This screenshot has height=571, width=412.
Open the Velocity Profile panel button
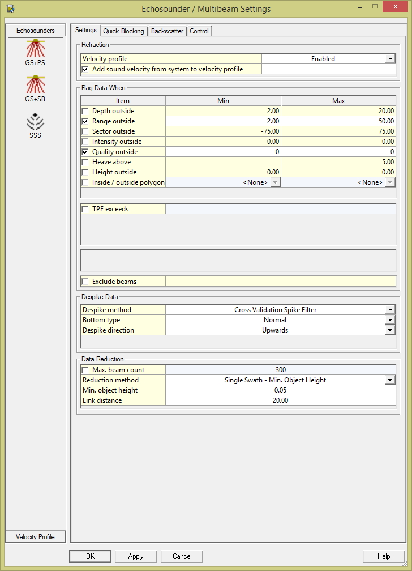35,536
